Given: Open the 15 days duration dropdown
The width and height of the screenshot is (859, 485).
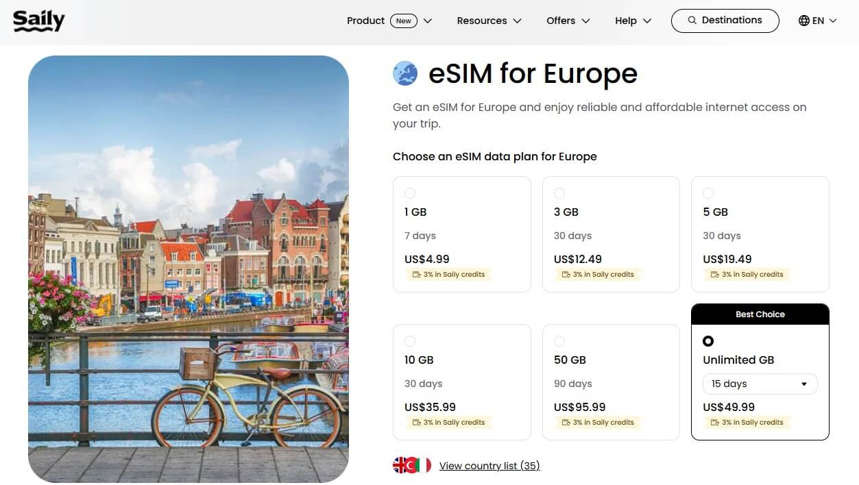Looking at the screenshot, I should coord(760,384).
